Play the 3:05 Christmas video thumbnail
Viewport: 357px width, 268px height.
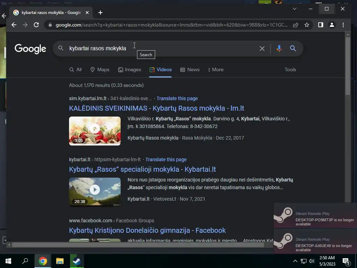tap(95, 131)
